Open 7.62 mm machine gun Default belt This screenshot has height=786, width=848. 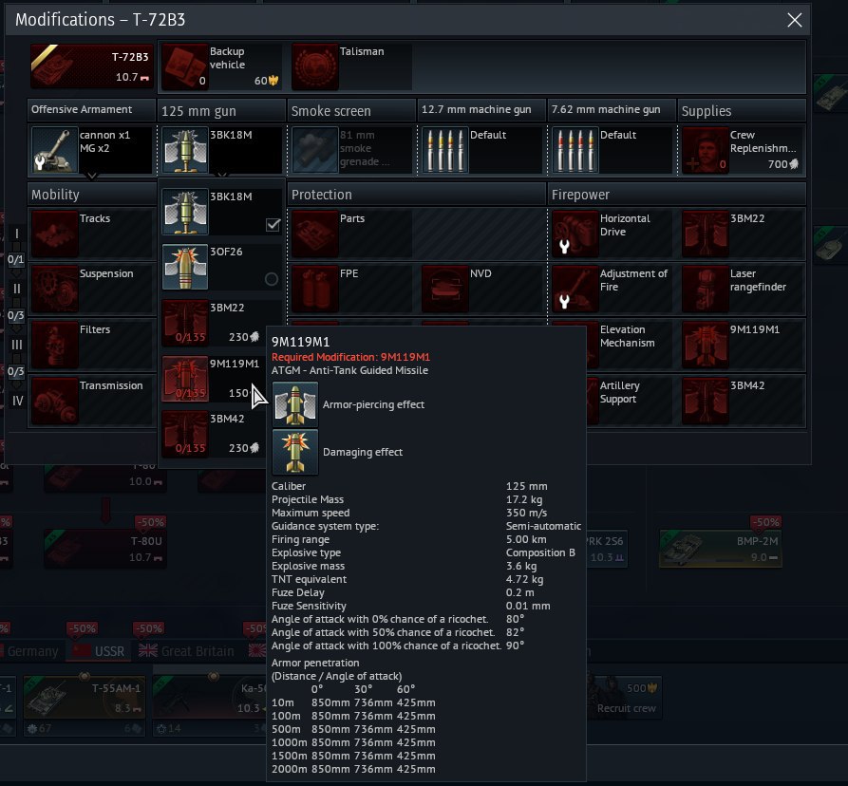[612, 150]
